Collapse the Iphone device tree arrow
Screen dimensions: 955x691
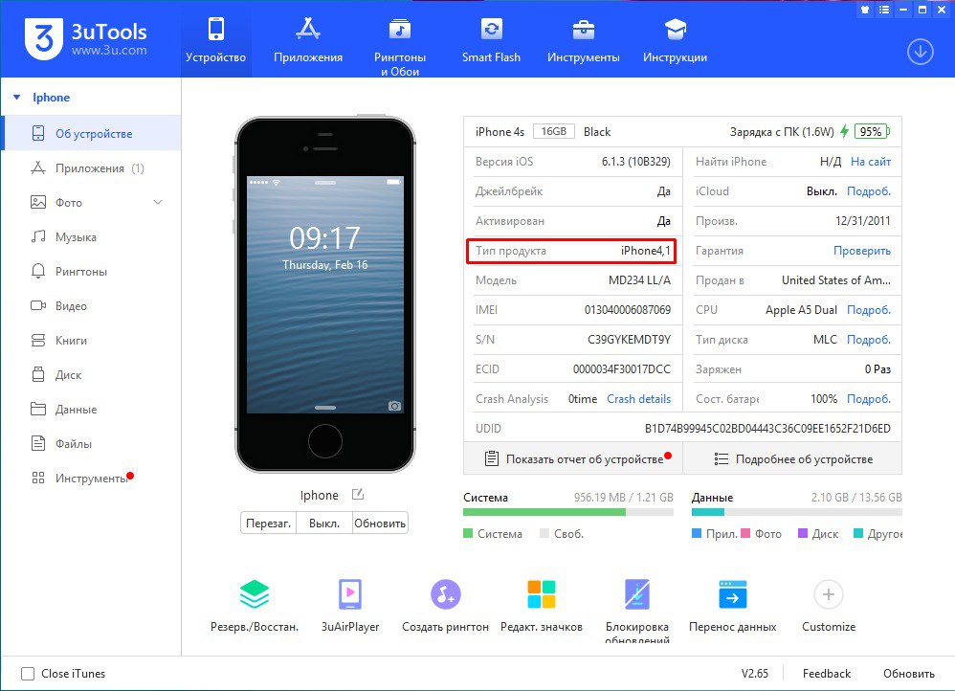click(x=17, y=98)
